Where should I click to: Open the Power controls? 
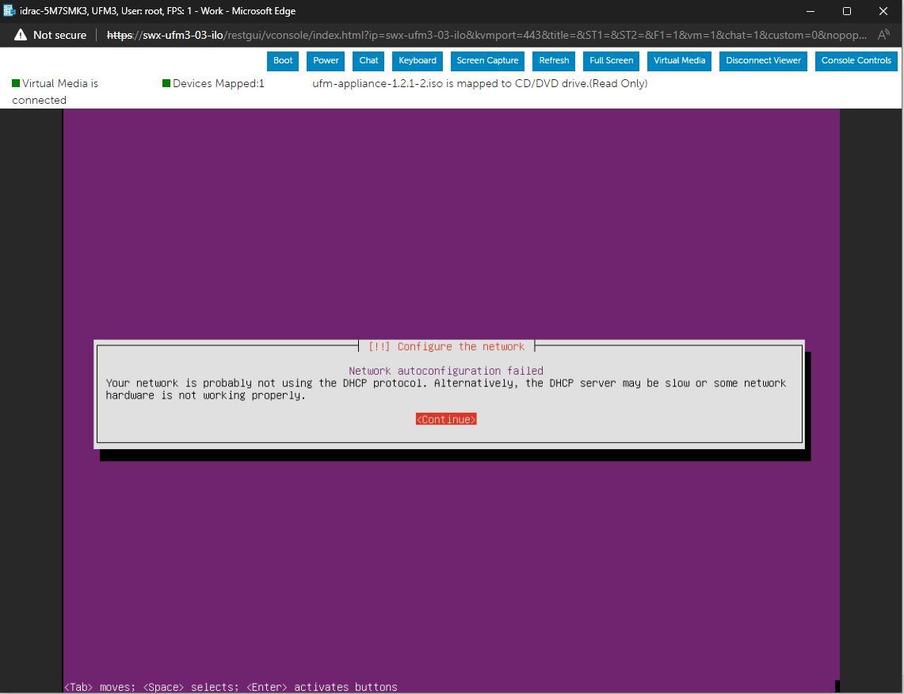click(325, 60)
